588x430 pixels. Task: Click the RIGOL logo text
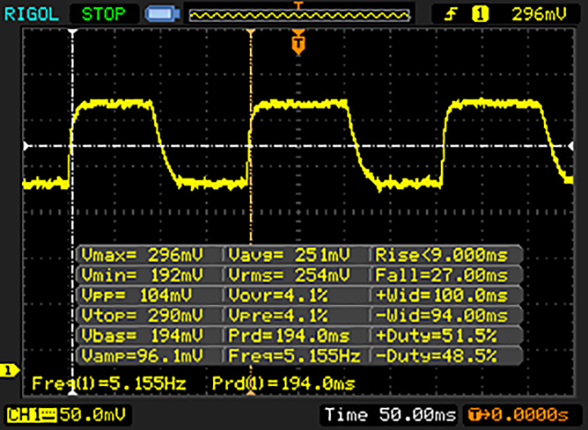[31, 15]
